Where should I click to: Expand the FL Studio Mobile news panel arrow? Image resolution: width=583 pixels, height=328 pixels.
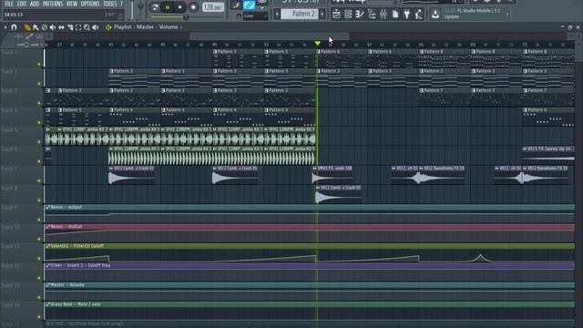(507, 15)
